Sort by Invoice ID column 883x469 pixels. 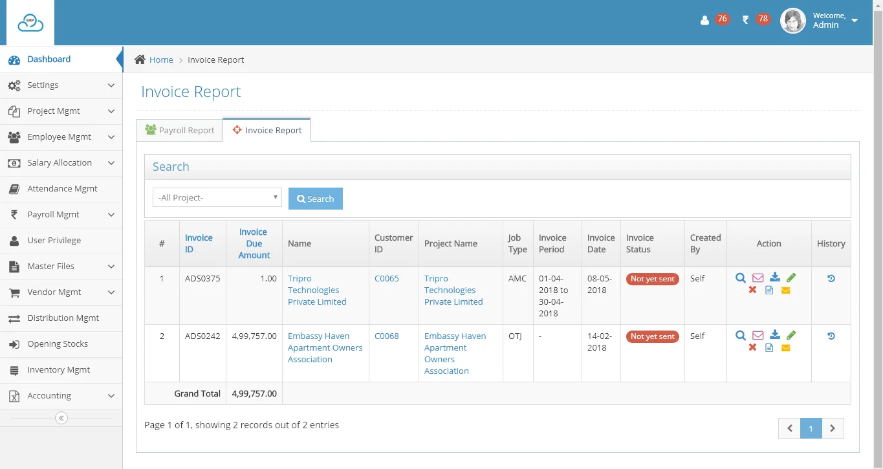click(199, 243)
